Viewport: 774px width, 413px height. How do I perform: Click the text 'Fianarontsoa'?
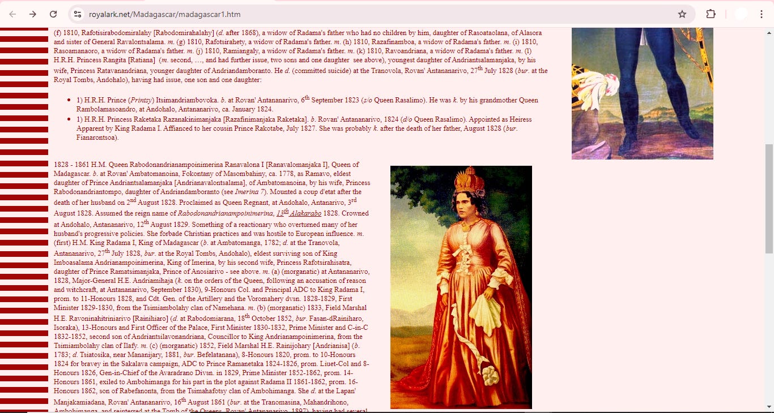tap(96, 137)
